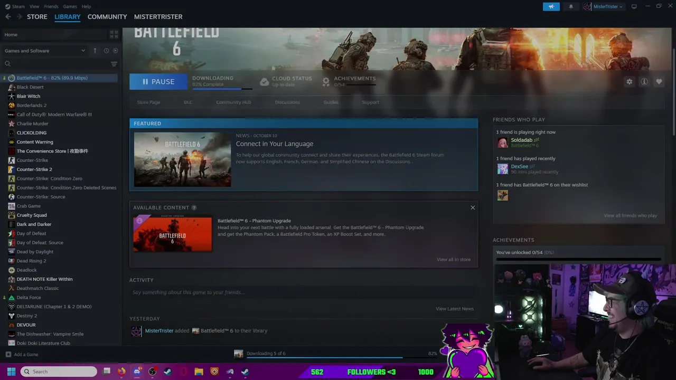This screenshot has height=380, width=676.
Task: Open Community Hub link
Action: click(233, 102)
